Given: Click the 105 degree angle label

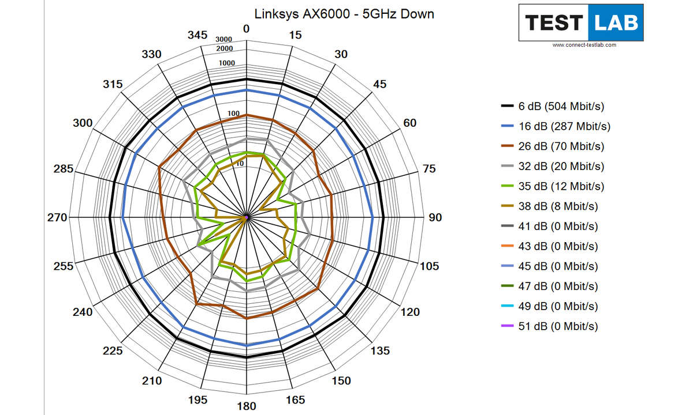Looking at the screenshot, I should [429, 266].
